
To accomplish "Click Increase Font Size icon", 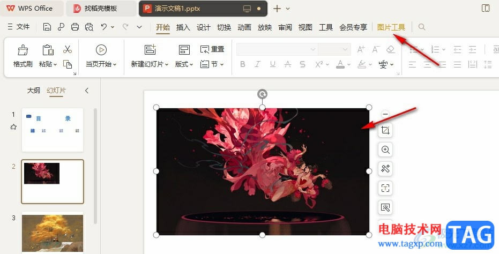I will (x=361, y=49).
